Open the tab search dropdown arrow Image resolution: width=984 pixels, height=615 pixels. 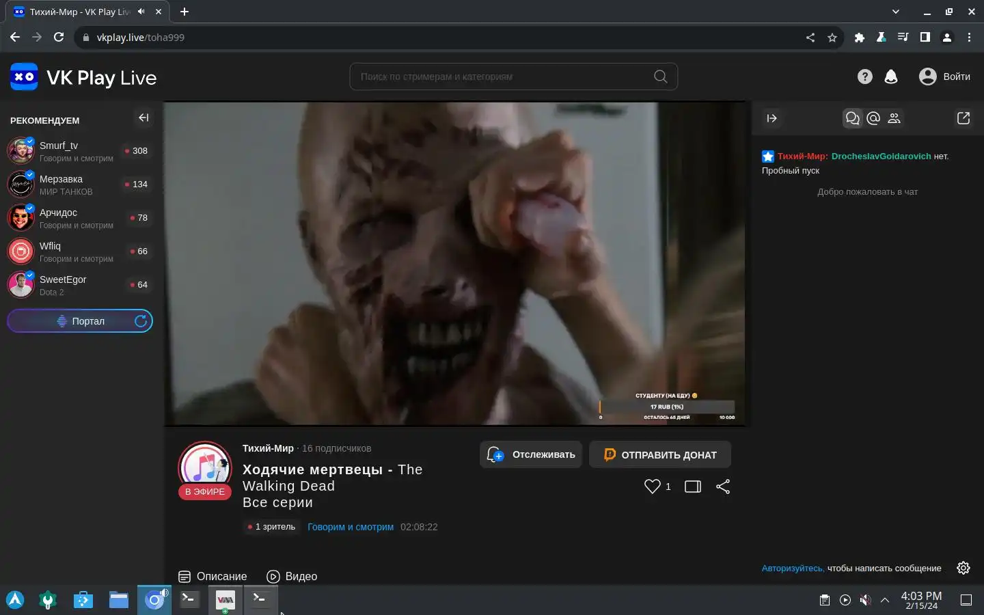[896, 12]
